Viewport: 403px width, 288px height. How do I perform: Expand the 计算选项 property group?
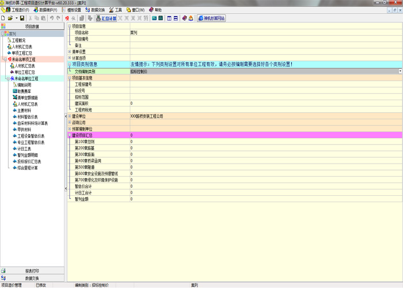pos(70,58)
